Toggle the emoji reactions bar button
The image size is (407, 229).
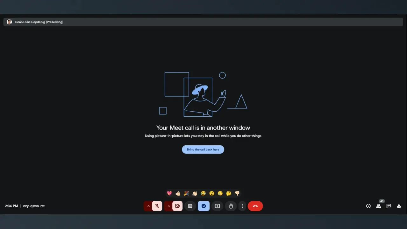204,206
